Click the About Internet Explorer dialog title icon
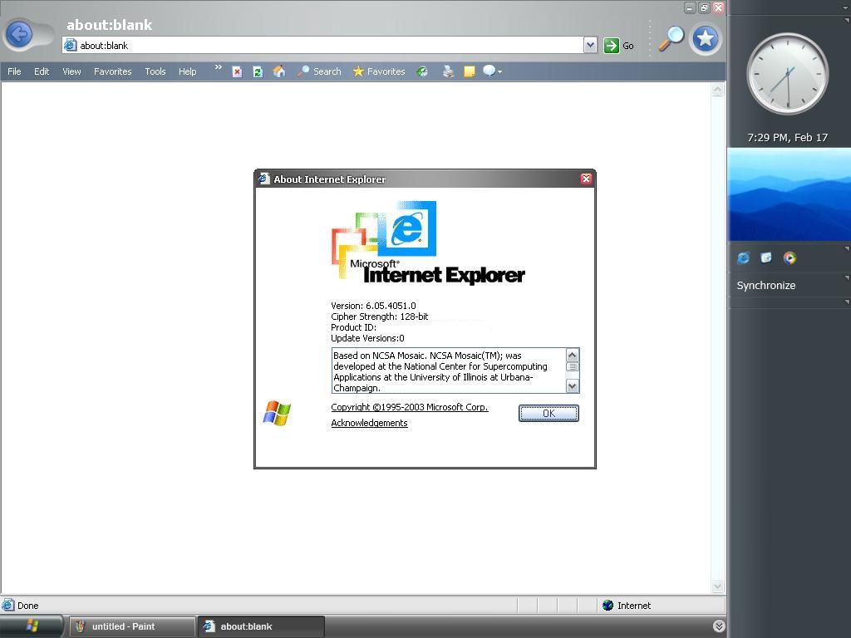This screenshot has width=851, height=638. click(x=264, y=179)
